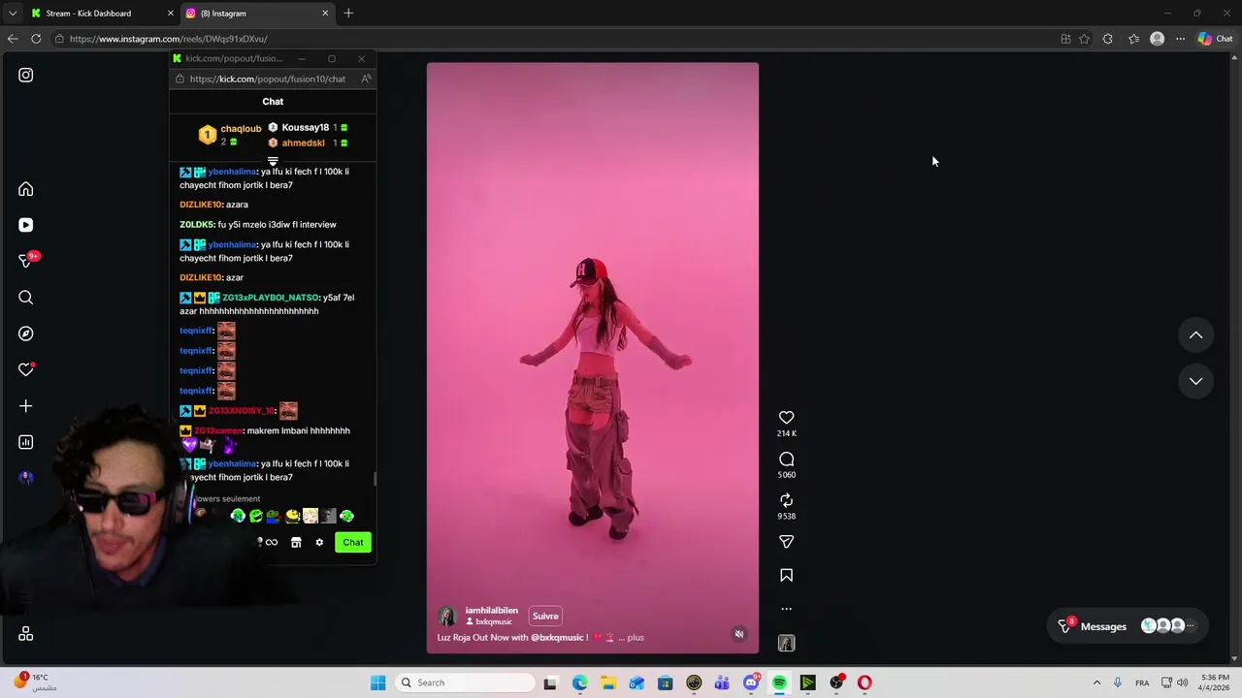The width and height of the screenshot is (1242, 698).
Task: Create new post with plus icon
Action: pyautogui.click(x=26, y=406)
